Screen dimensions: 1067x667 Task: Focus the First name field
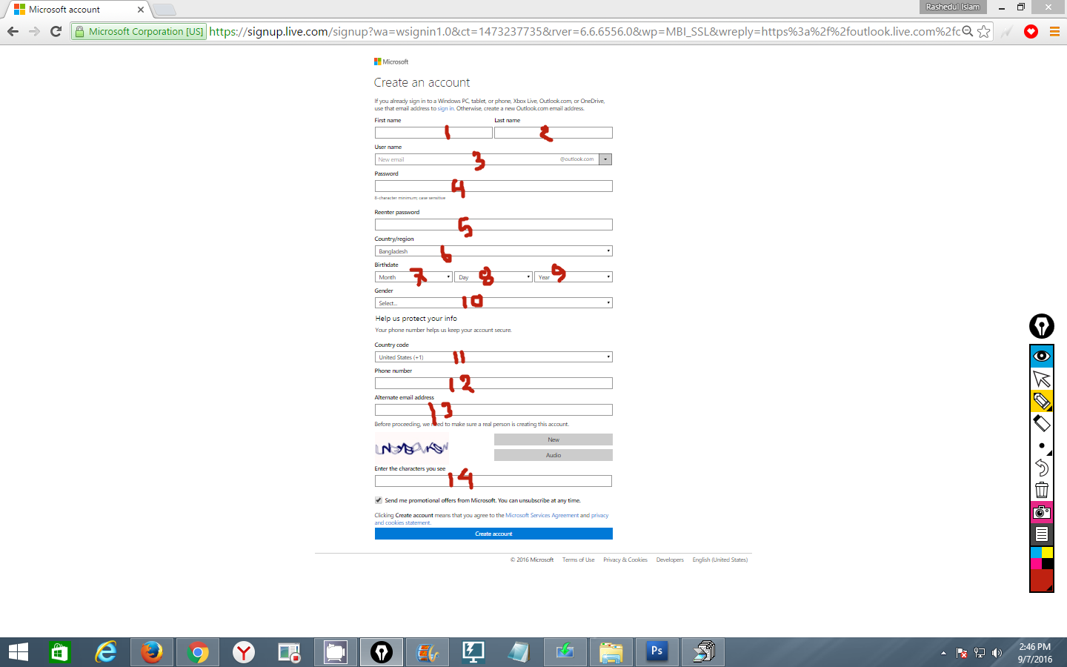coord(433,133)
